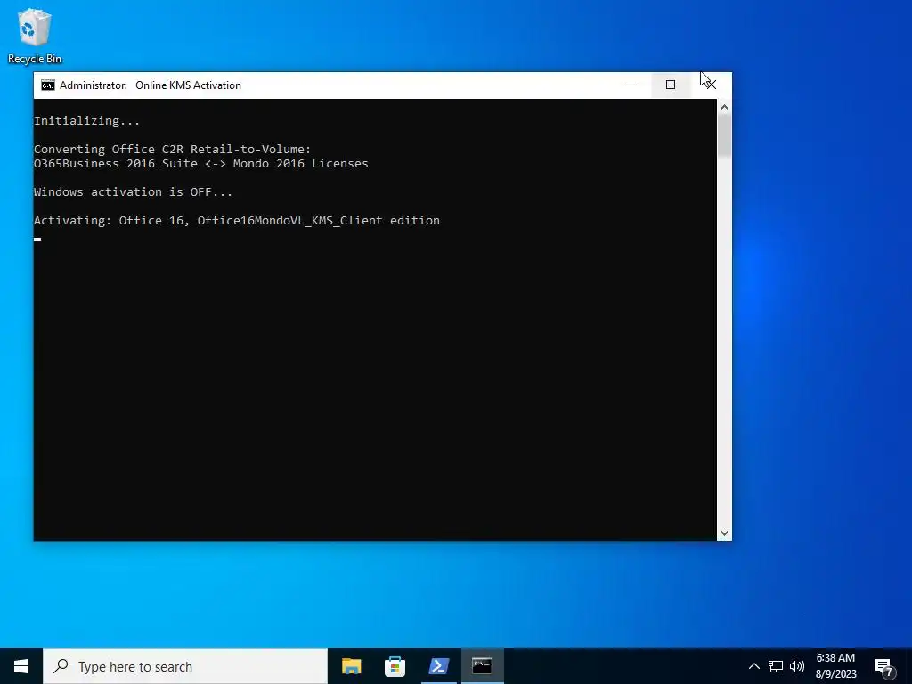Open File Explorer from the taskbar
The width and height of the screenshot is (912, 684).
351,666
